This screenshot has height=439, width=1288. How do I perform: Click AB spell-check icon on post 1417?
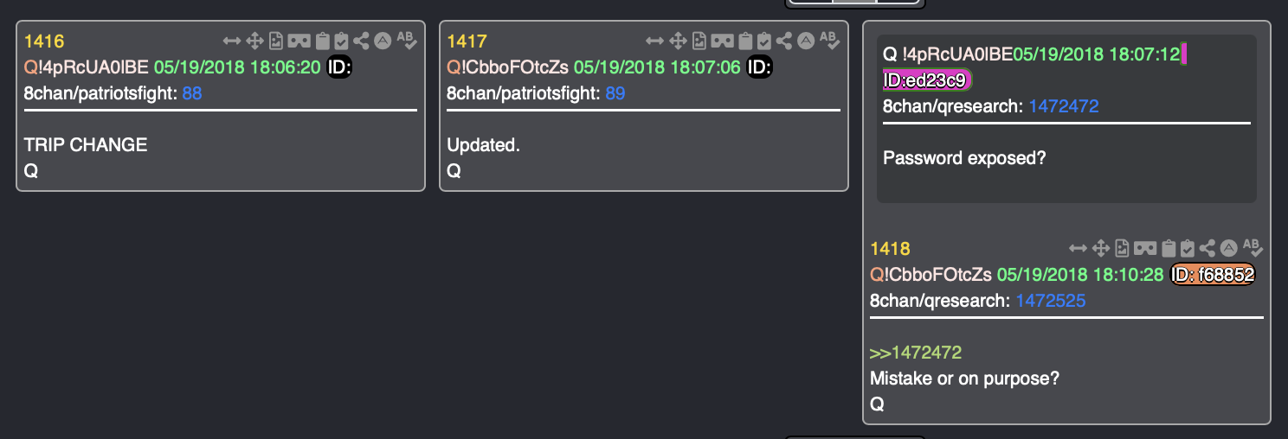[828, 40]
